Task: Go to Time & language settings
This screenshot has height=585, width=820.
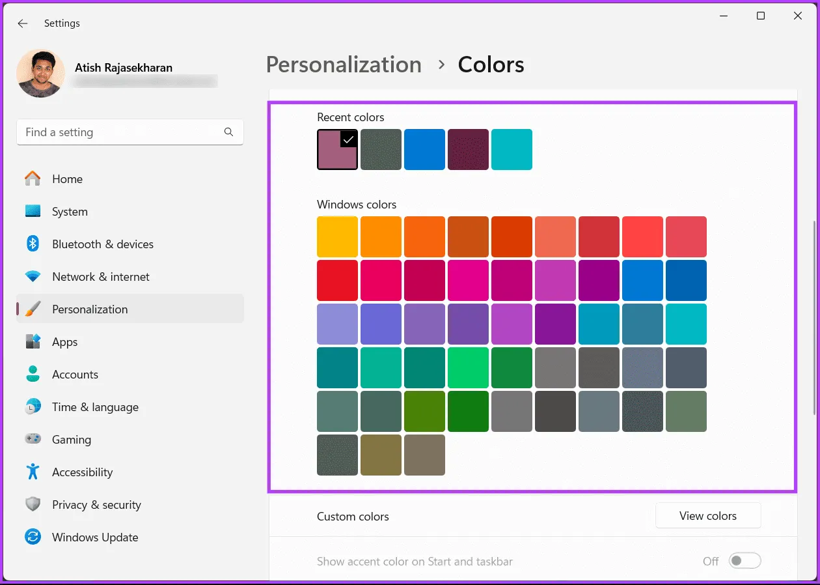Action: (95, 407)
